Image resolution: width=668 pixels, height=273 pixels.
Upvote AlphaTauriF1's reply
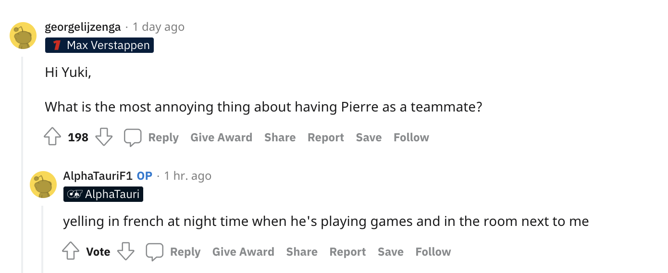[71, 252]
